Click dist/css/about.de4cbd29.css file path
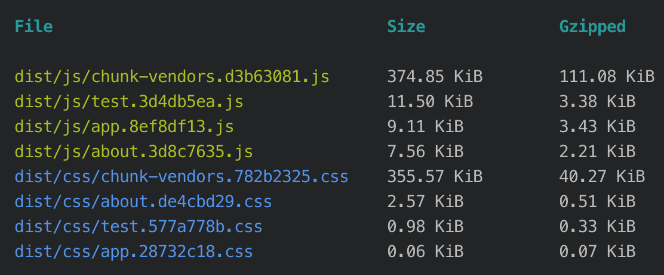This screenshot has width=664, height=275. [x=143, y=202]
